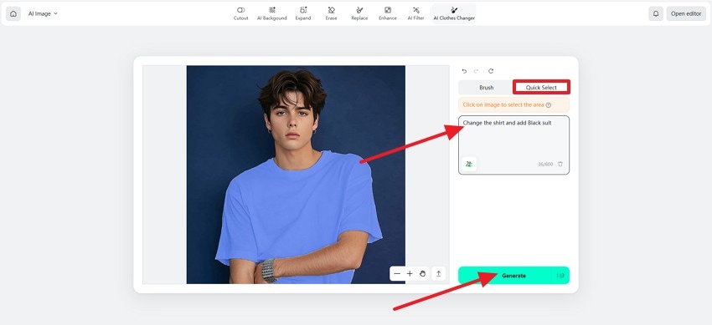
Task: Click the Open editor button
Action: coord(686,13)
